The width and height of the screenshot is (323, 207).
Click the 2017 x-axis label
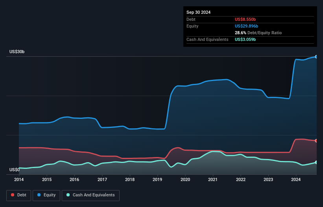(102, 179)
